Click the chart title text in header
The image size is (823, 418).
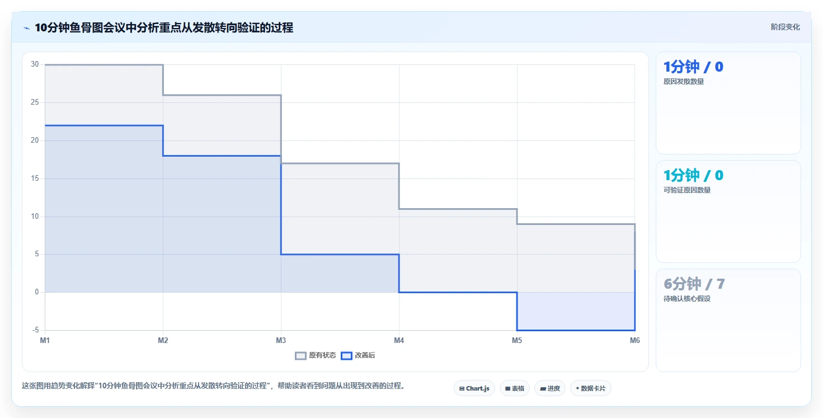click(x=164, y=27)
